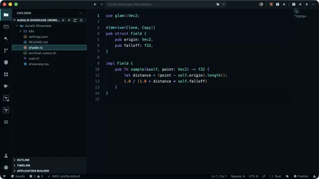Click the red gear icon in the title bar

click(x=271, y=4)
